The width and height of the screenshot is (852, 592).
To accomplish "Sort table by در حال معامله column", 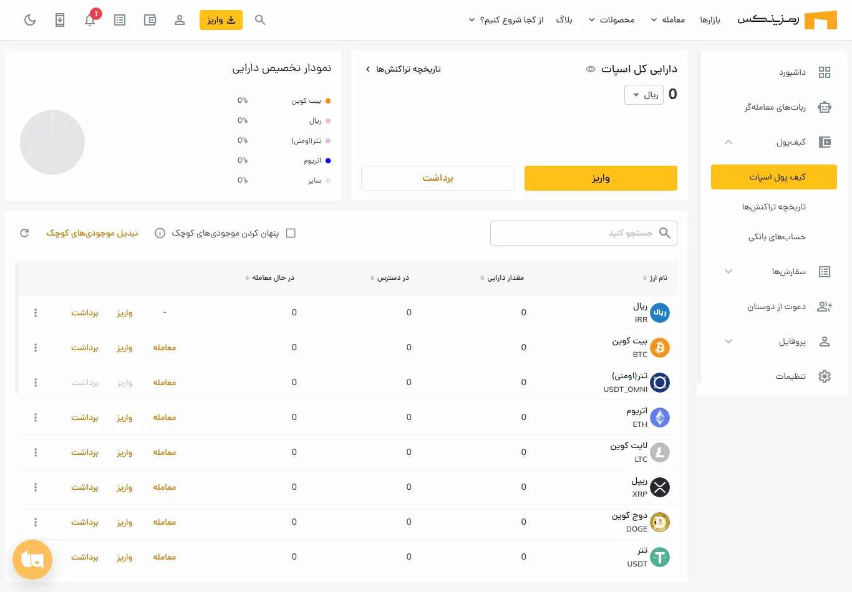I will [270, 278].
